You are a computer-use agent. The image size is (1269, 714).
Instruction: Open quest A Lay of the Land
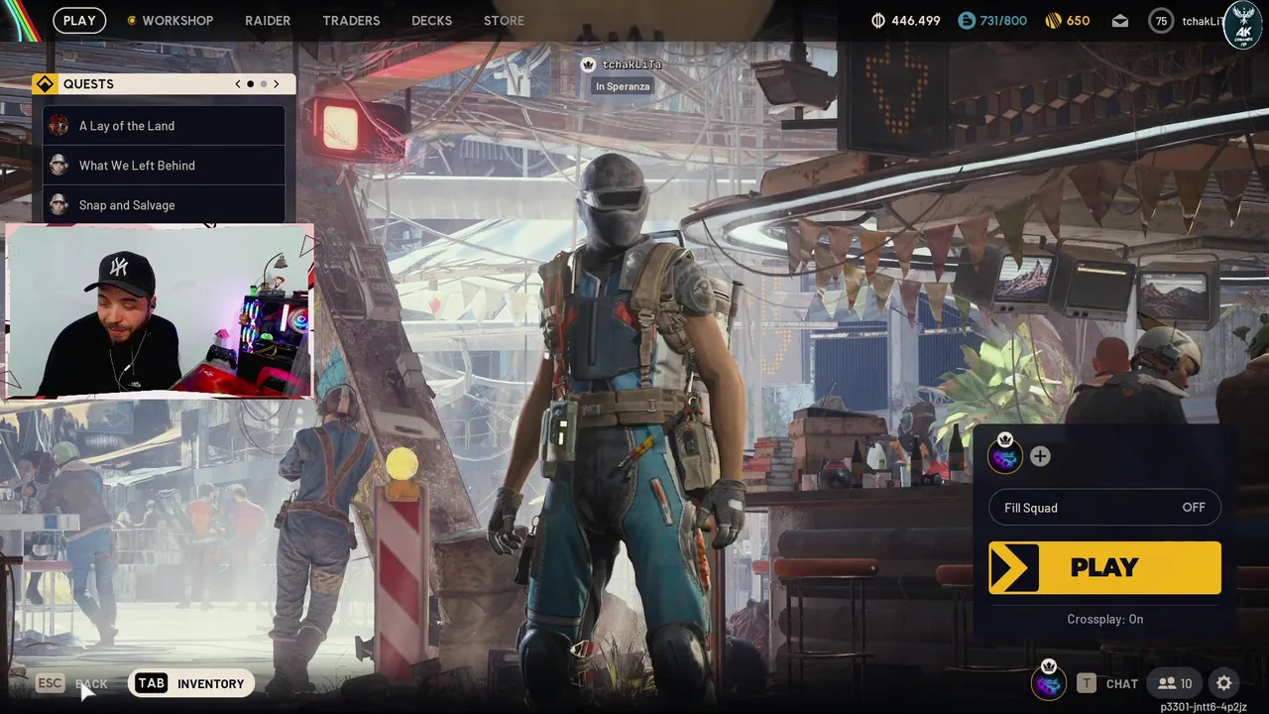pos(164,126)
